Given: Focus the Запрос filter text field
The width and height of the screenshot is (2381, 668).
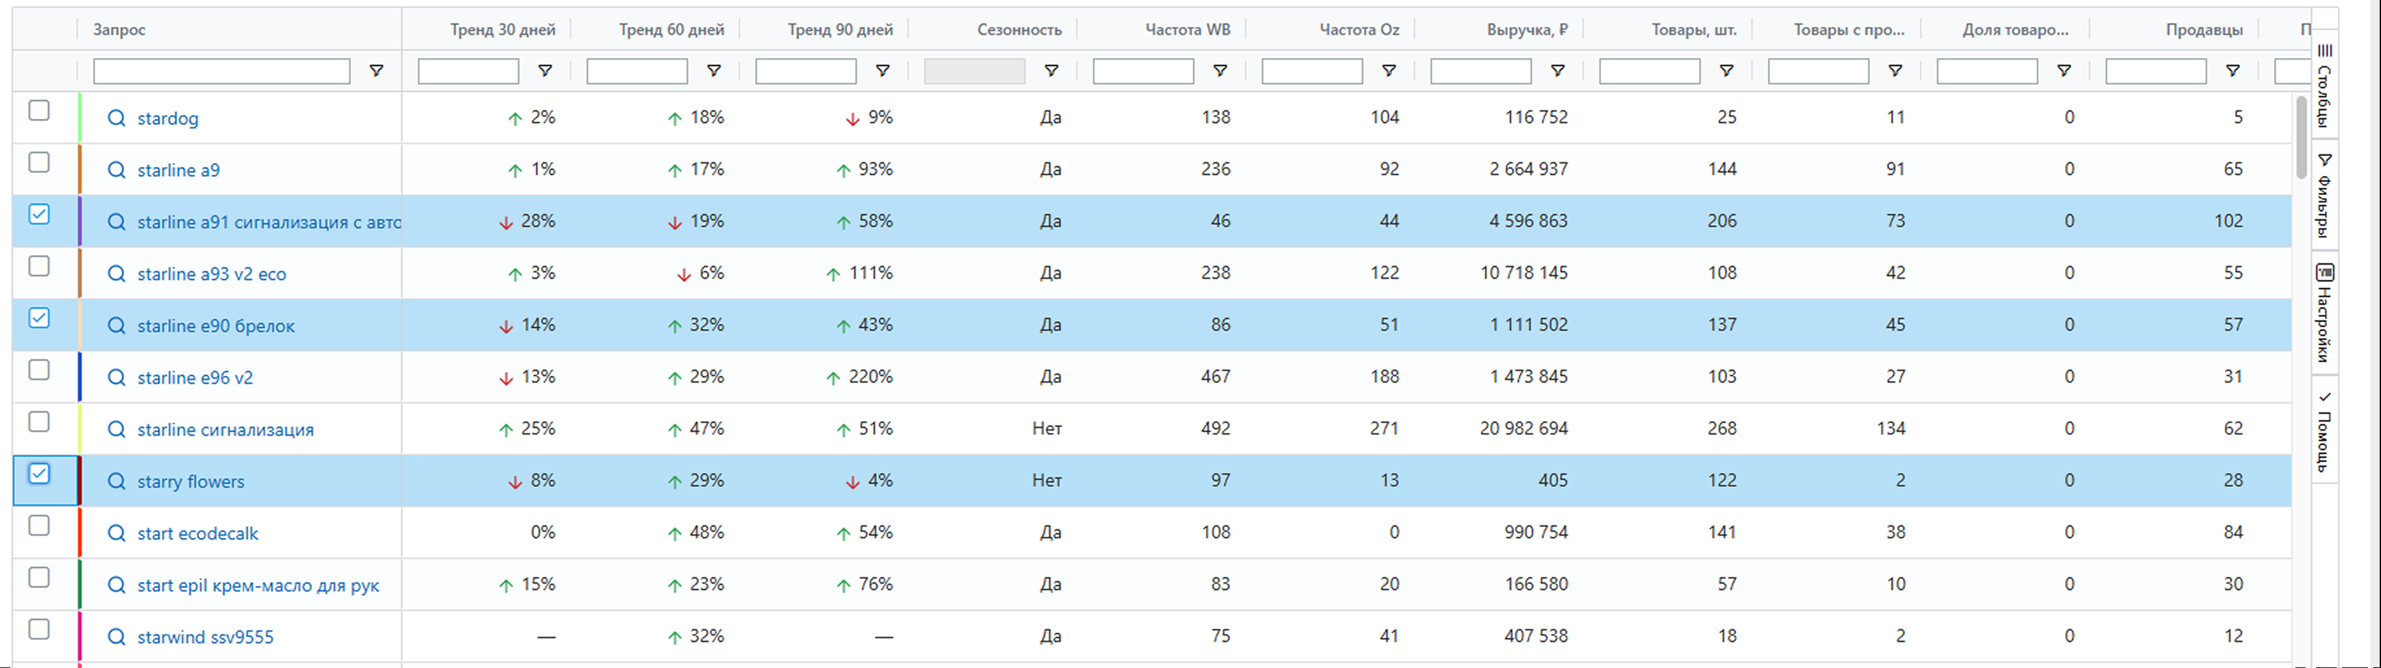Looking at the screenshot, I should tap(222, 71).
